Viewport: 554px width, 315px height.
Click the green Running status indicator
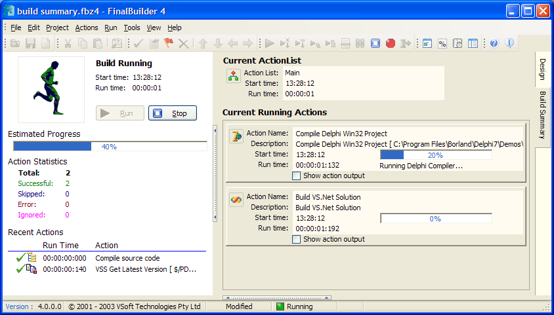(x=280, y=306)
